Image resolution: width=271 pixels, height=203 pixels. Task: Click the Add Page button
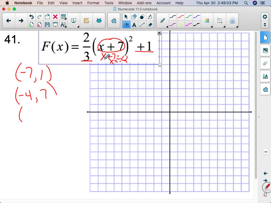tap(31, 24)
